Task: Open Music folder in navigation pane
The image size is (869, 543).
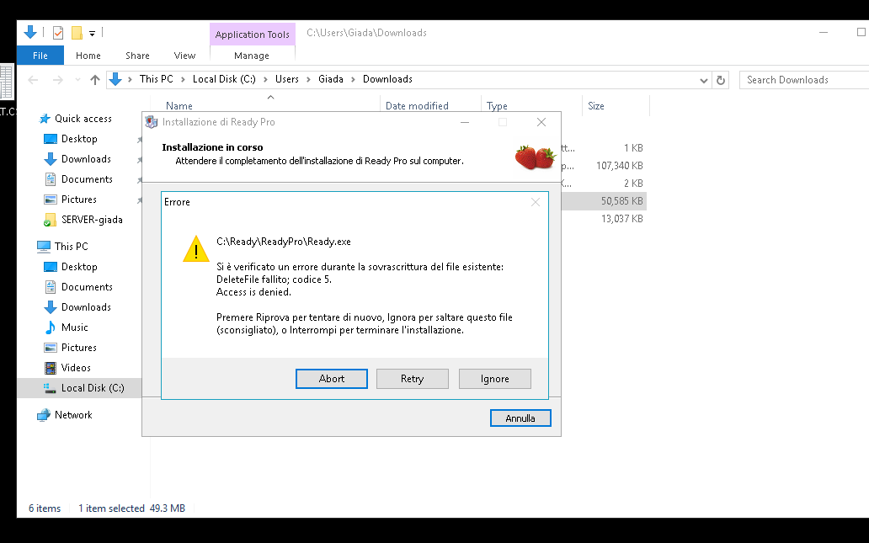Action: click(x=75, y=327)
